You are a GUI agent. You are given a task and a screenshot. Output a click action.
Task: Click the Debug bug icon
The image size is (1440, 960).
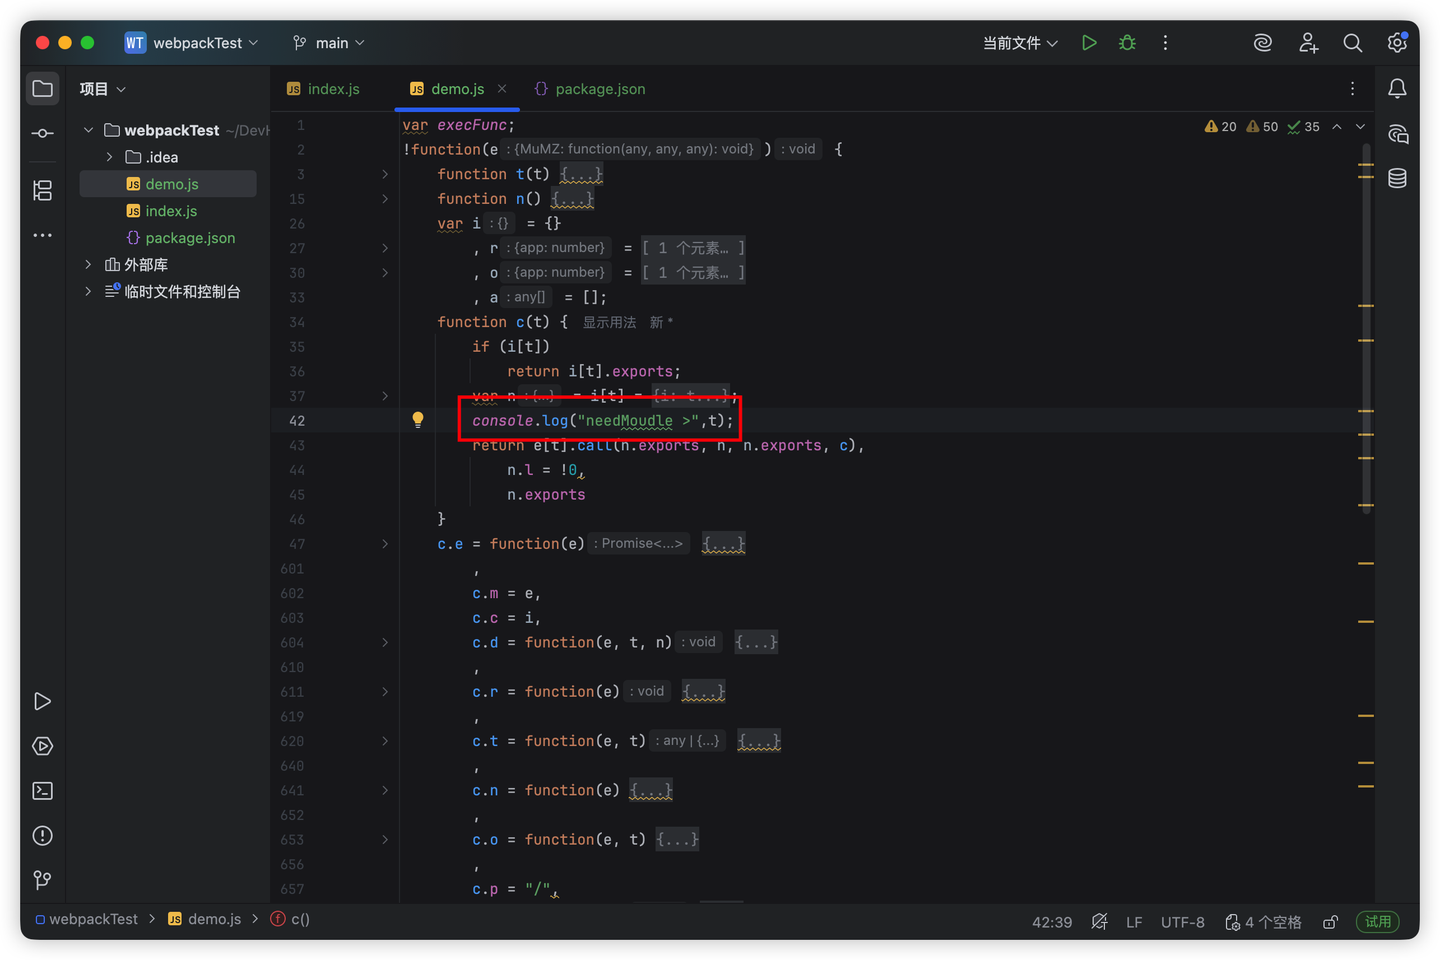point(1127,43)
